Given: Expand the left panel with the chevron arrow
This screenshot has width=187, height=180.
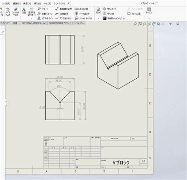Looking at the screenshot, I should point(3,32).
